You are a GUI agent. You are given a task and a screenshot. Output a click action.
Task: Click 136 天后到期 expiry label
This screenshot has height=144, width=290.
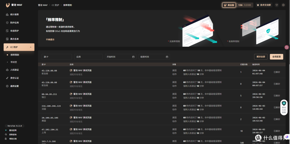click(245, 5)
